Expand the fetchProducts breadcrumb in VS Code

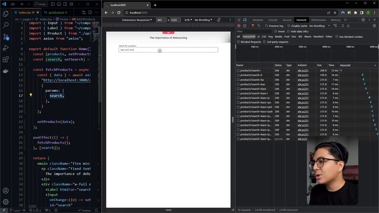tap(83, 19)
